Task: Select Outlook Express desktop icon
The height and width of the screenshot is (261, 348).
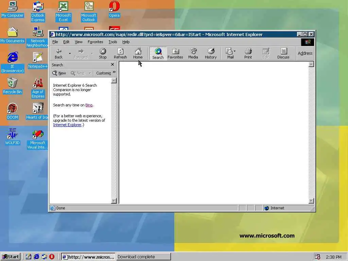Action: [x=38, y=12]
